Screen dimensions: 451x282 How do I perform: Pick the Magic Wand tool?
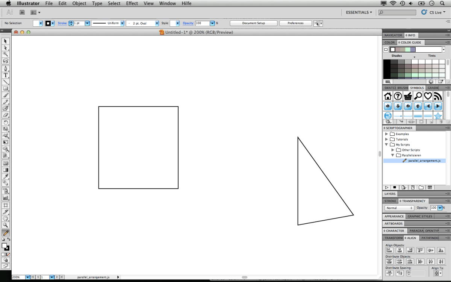[x=6, y=55]
